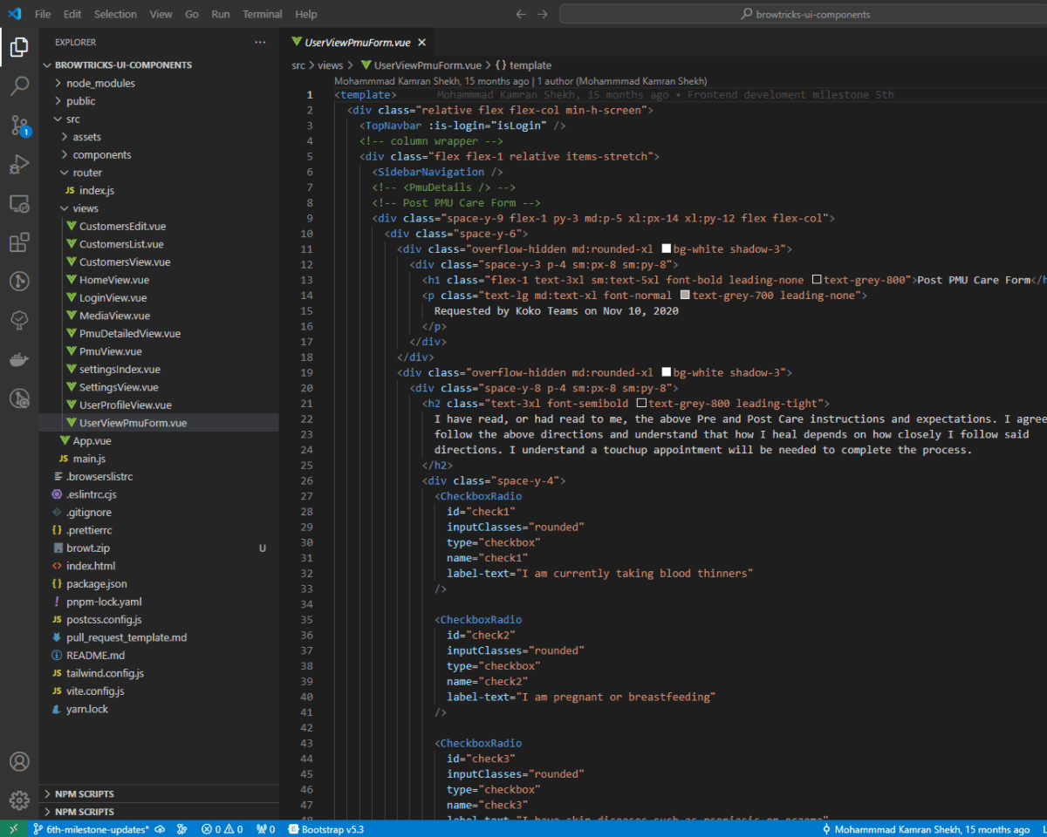Open the Remote Explorer view
Image resolution: width=1047 pixels, height=837 pixels.
click(x=19, y=204)
